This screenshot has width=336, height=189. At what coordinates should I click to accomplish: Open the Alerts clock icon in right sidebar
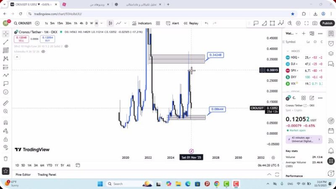tap(331, 42)
